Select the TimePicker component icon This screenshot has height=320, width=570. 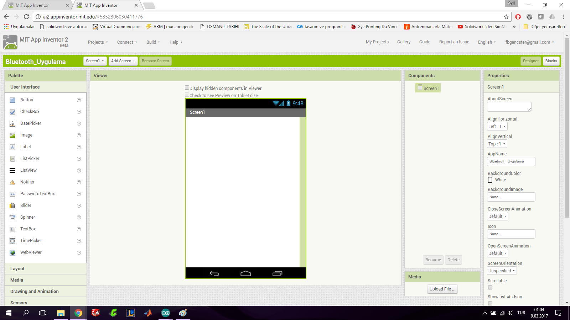[x=12, y=241]
